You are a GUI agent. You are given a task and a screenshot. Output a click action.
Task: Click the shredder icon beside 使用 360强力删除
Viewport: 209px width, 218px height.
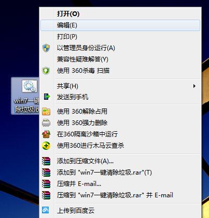pyautogui.click(x=46, y=123)
